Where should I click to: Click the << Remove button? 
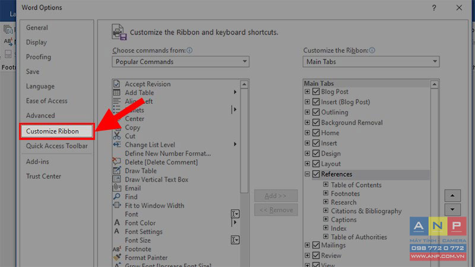pyautogui.click(x=275, y=210)
